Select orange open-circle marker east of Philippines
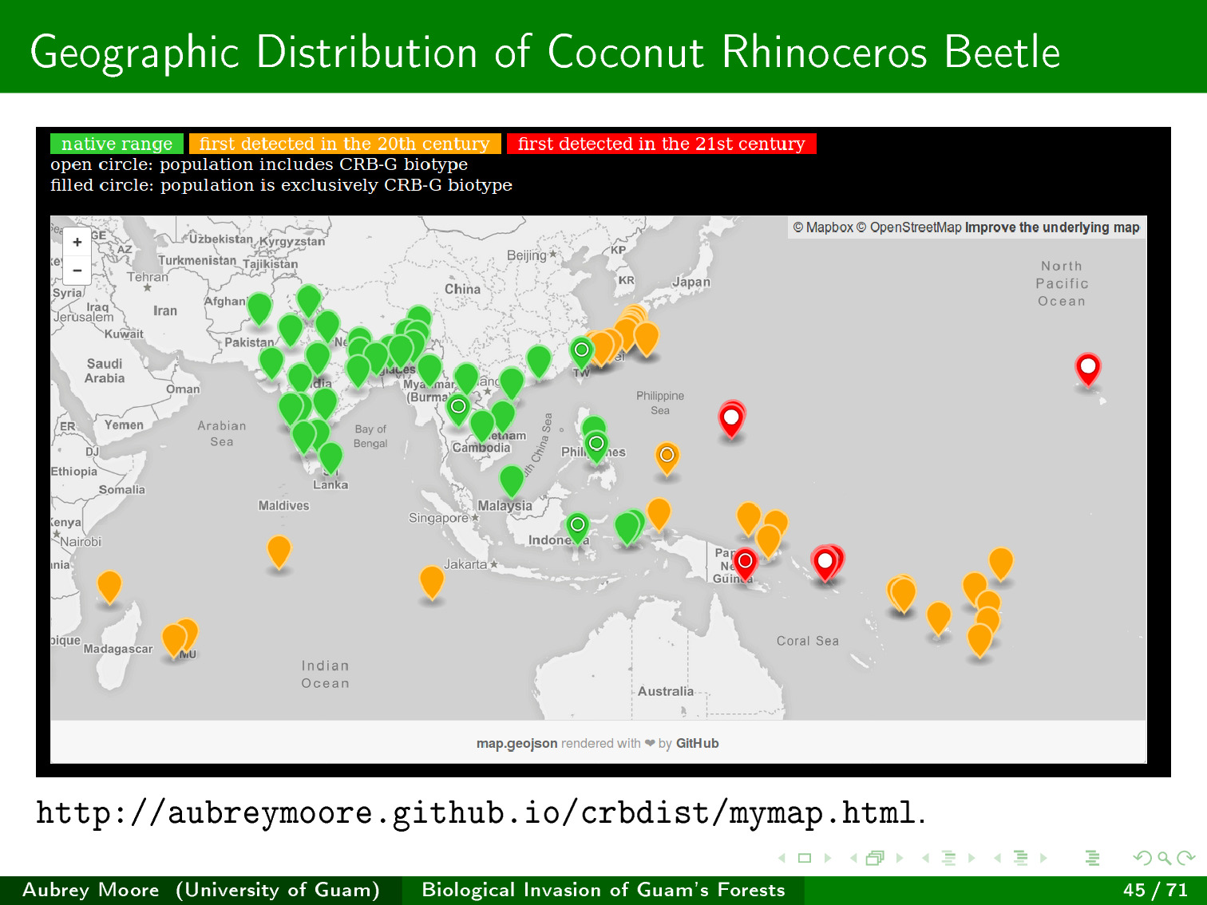Screen dimensions: 1207x905 667,456
